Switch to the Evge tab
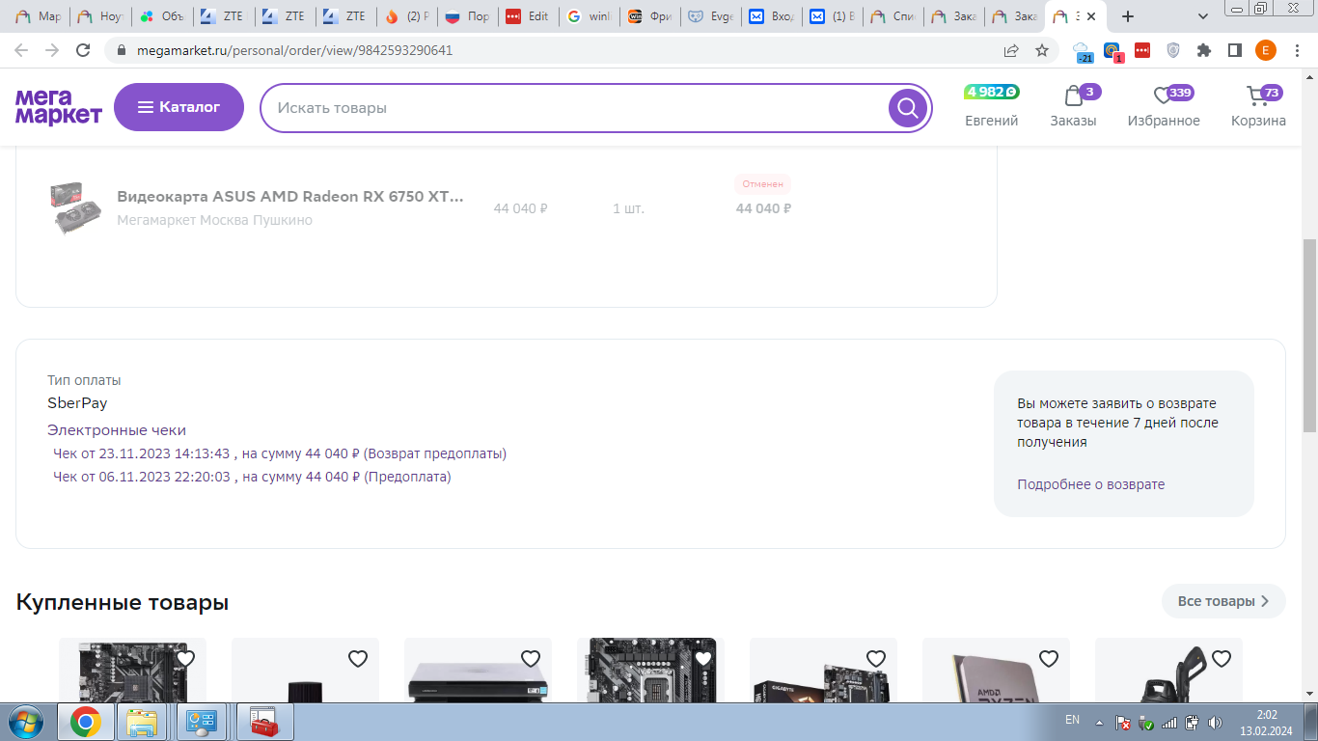 [709, 16]
